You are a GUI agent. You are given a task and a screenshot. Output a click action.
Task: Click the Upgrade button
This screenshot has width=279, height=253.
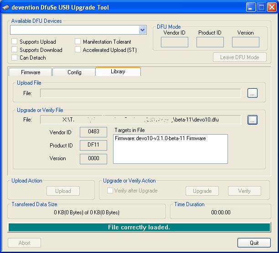(x=202, y=191)
